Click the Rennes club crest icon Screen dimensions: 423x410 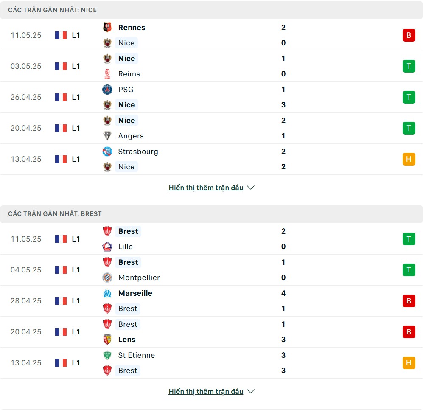[107, 27]
